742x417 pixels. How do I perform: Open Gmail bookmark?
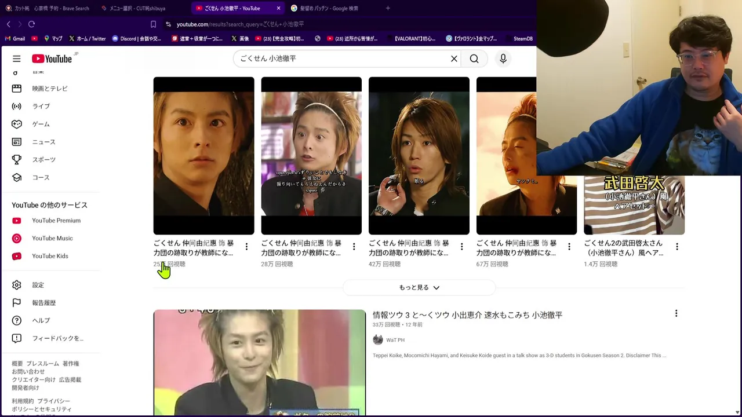[x=14, y=39]
